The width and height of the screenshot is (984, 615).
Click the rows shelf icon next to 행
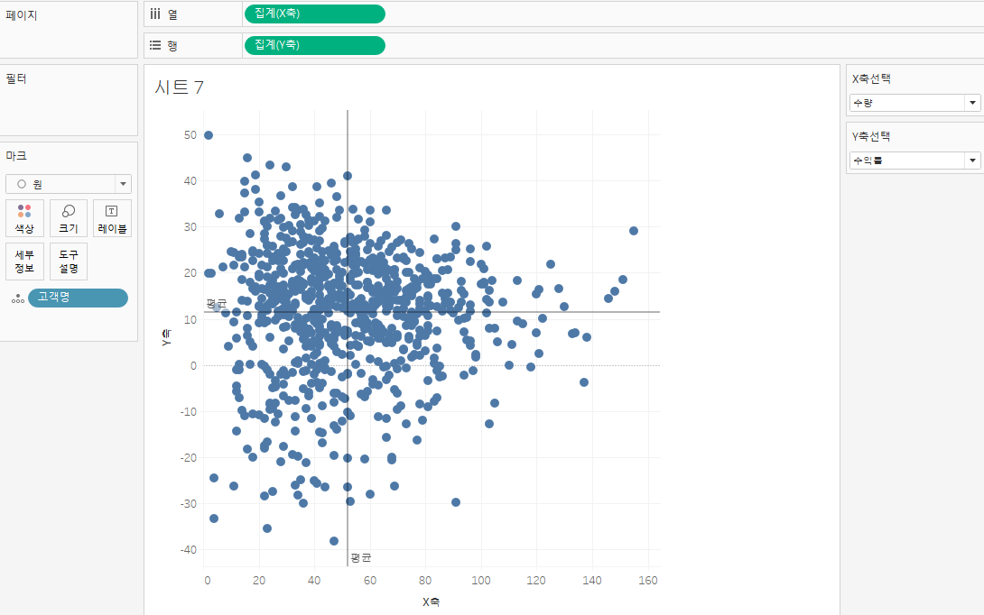(155, 45)
